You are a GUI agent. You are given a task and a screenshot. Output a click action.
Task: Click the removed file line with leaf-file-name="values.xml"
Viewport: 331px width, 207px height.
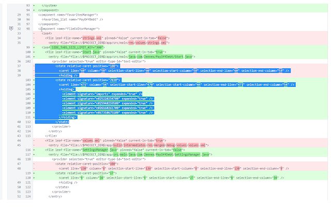pyautogui.click(x=106, y=140)
